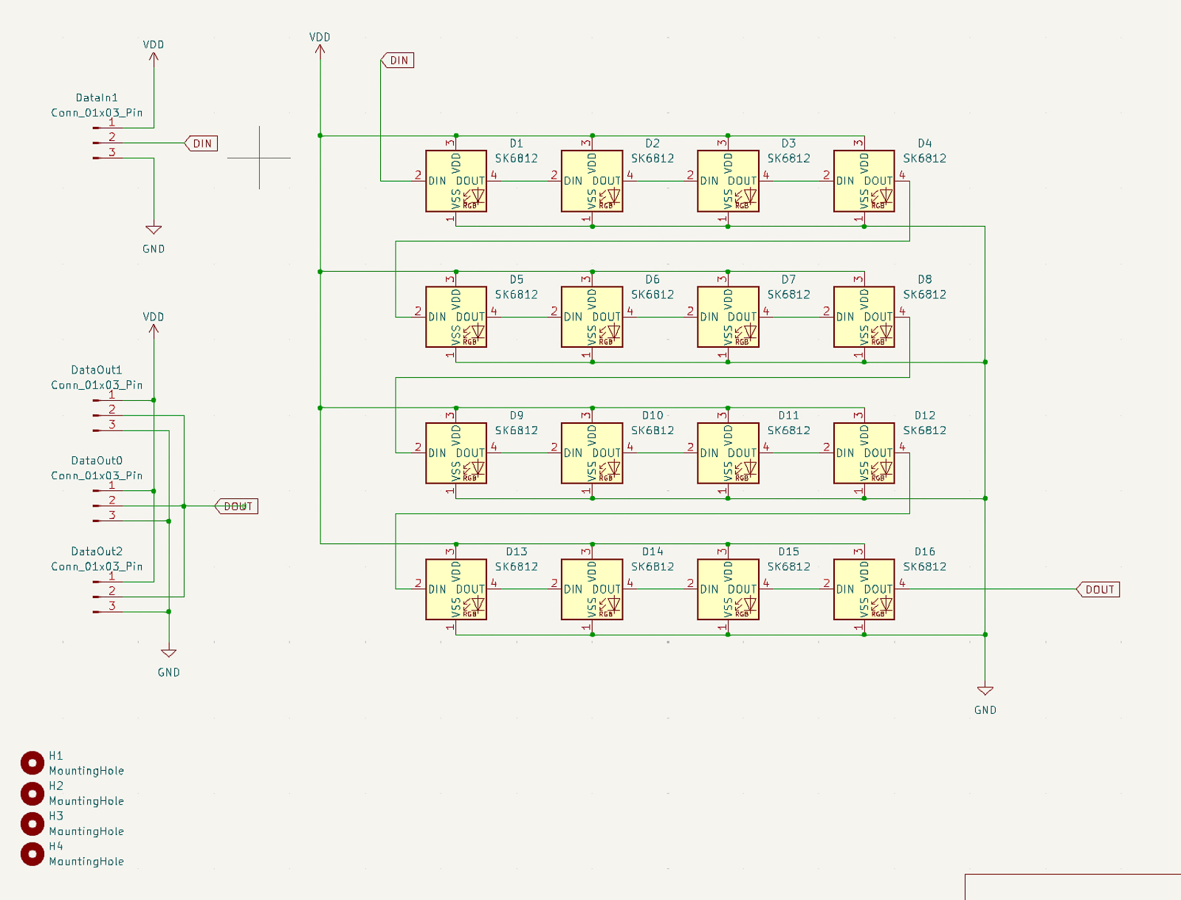Click Conn_01x03_Pin value under DataOut2

[97, 567]
